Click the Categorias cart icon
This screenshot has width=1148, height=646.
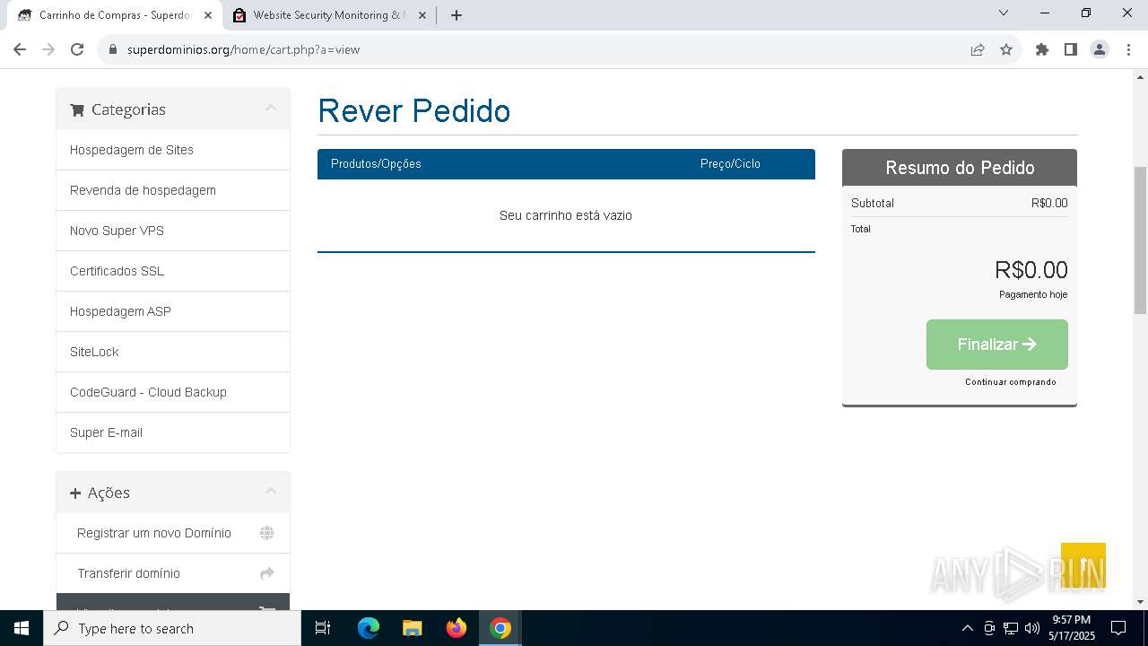77,109
